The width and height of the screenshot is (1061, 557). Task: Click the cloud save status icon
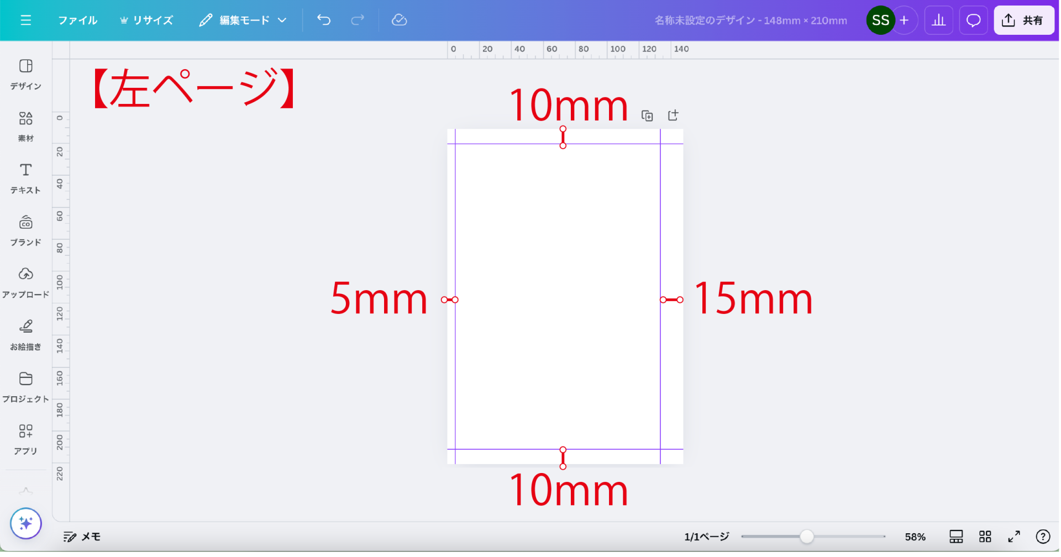(x=399, y=20)
